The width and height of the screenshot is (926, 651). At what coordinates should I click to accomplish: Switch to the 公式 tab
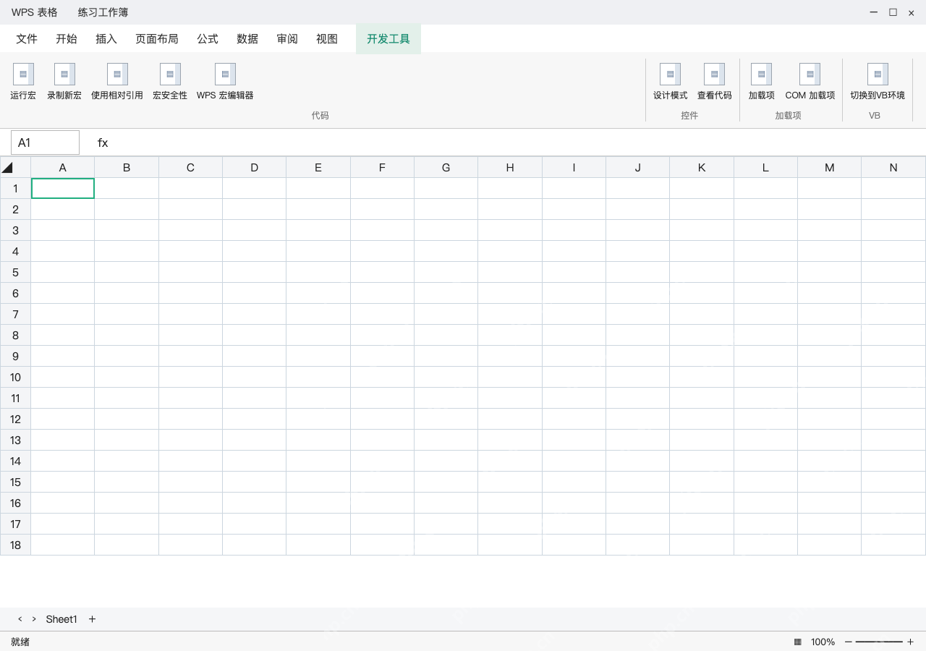[x=208, y=39]
